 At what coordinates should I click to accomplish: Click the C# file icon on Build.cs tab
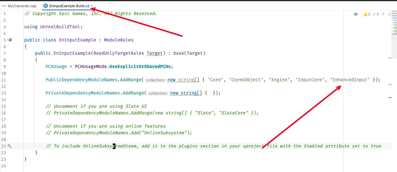pos(45,6)
